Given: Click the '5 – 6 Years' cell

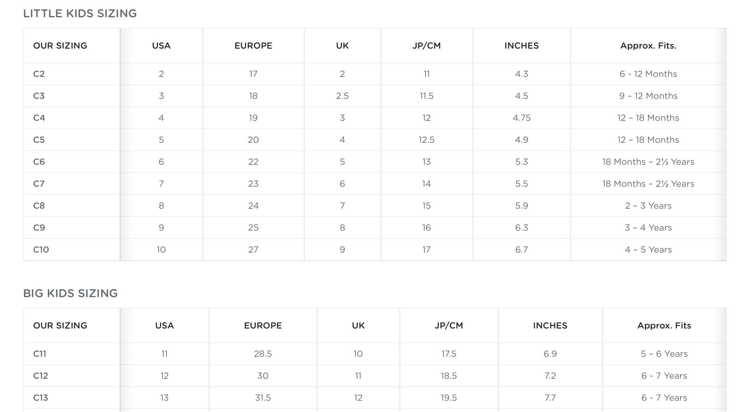Looking at the screenshot, I should pyautogui.click(x=664, y=354).
